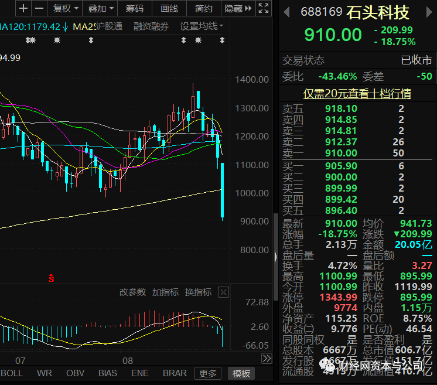The width and height of the screenshot is (437, 385).
Task: Click 改参数 for indicator
Action: pyautogui.click(x=132, y=292)
